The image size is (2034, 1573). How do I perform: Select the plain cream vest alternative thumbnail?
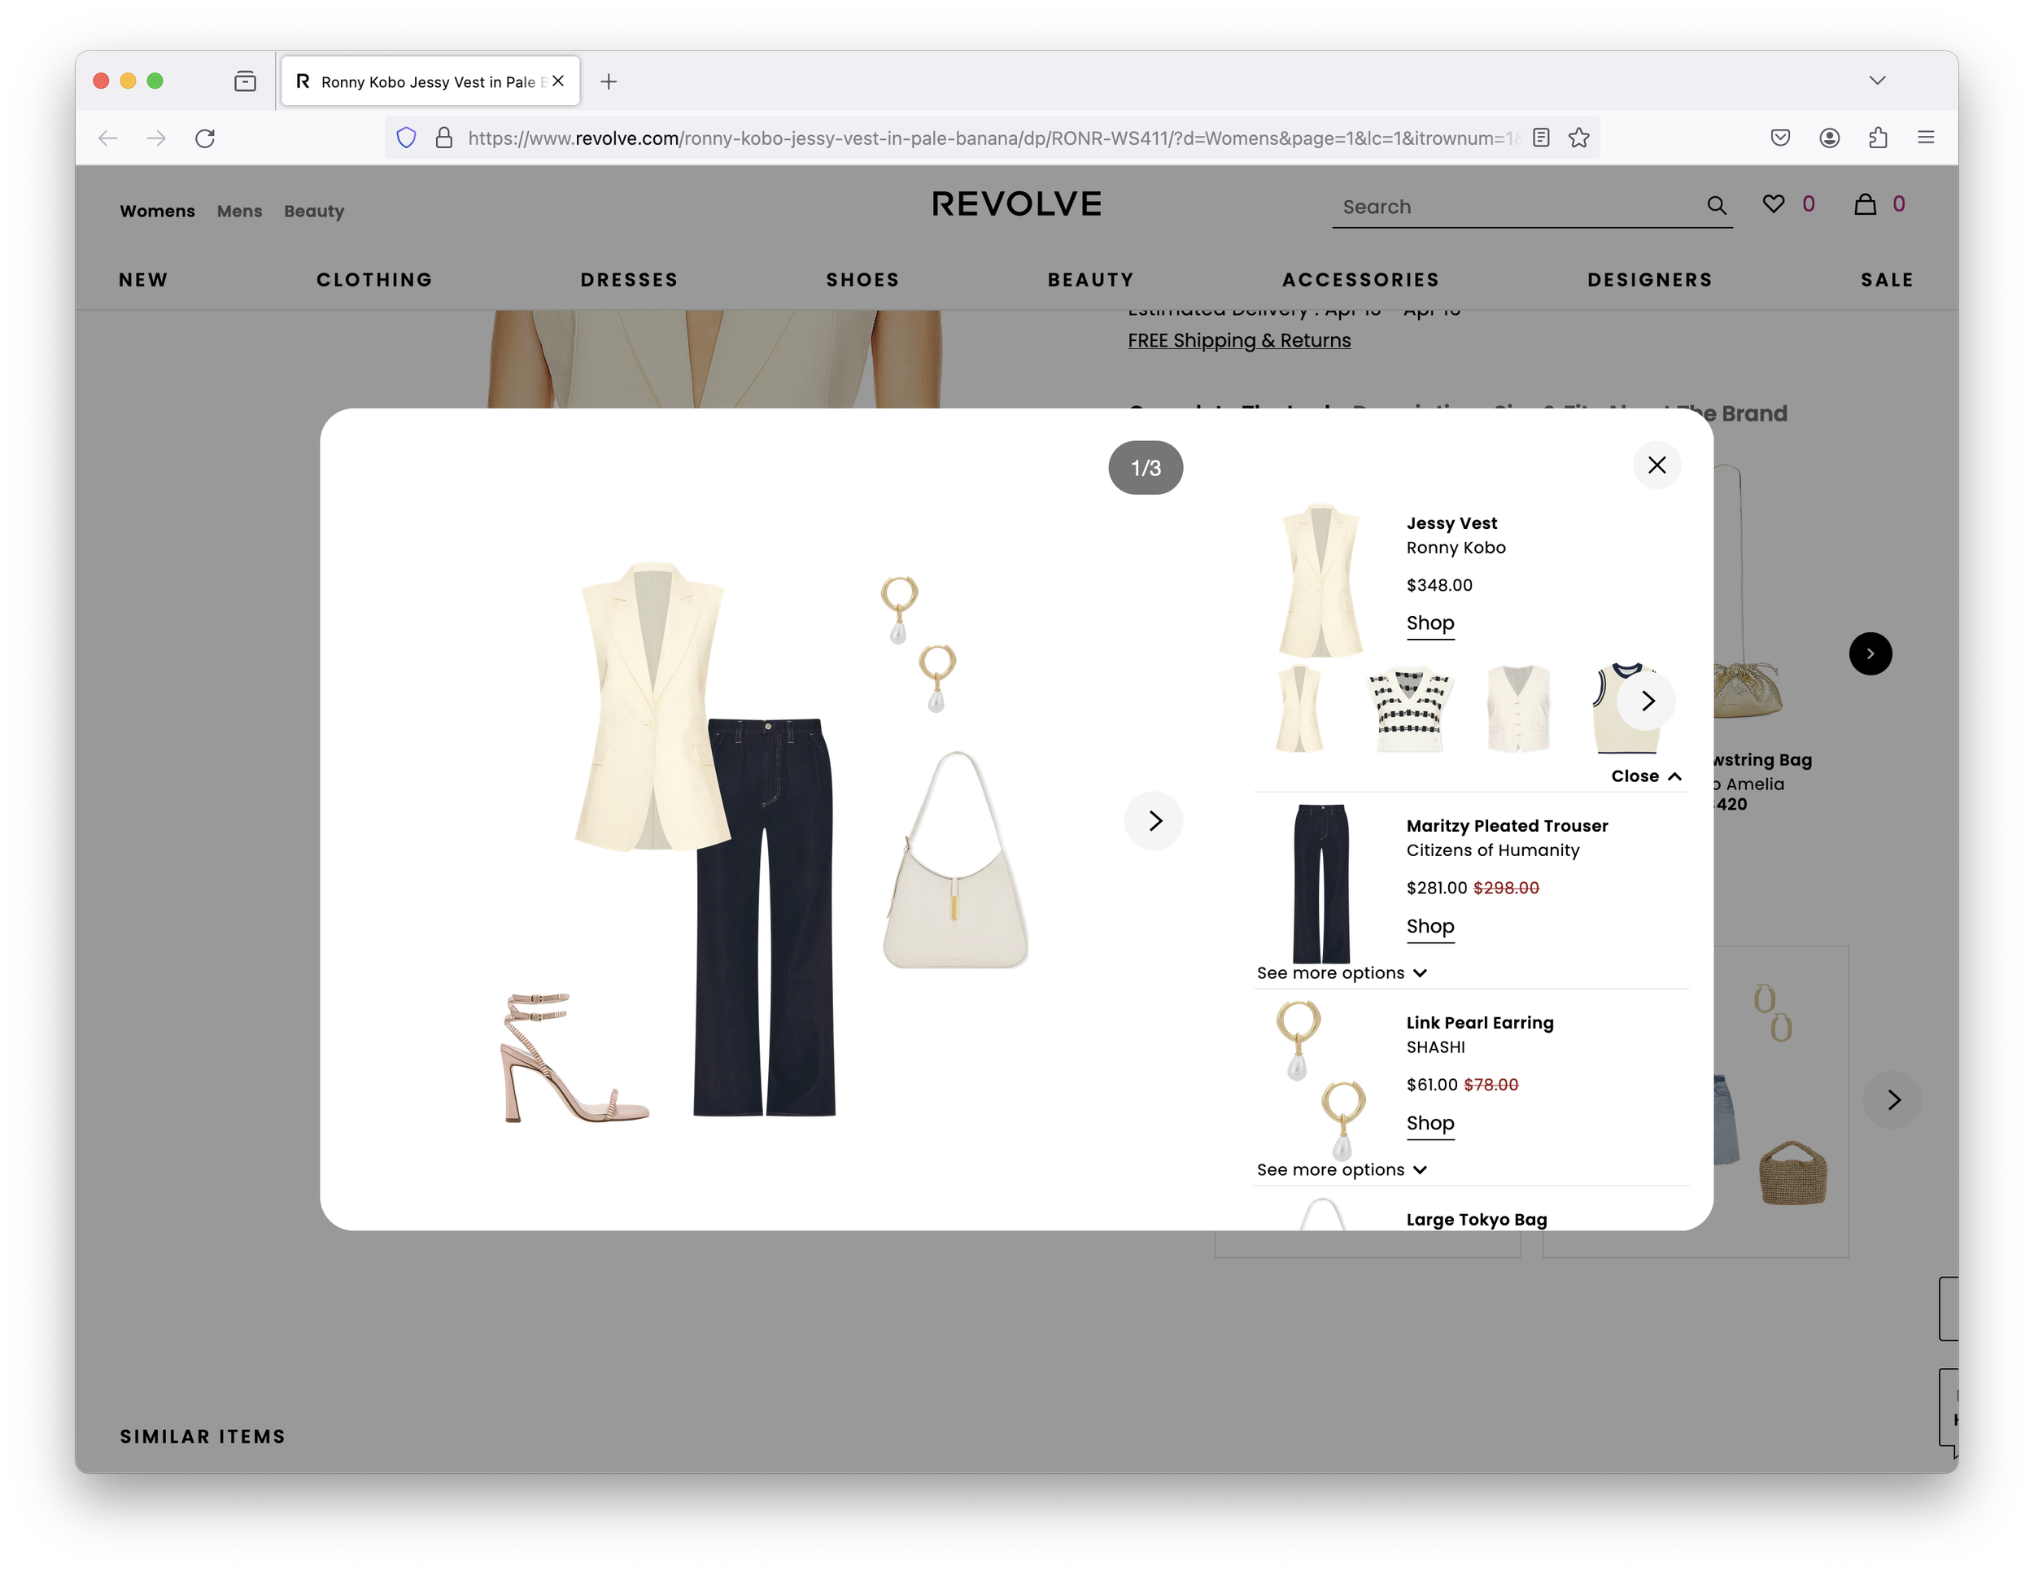[1299, 708]
